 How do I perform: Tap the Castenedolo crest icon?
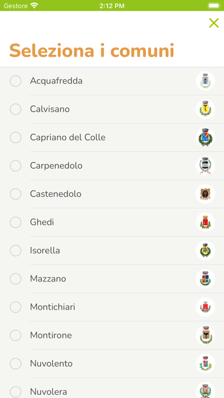coord(205,194)
